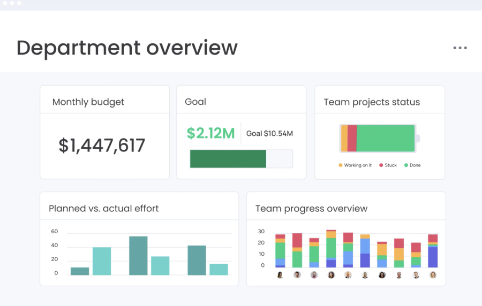Click the green $2.12M amount
482x306 pixels.
point(210,133)
